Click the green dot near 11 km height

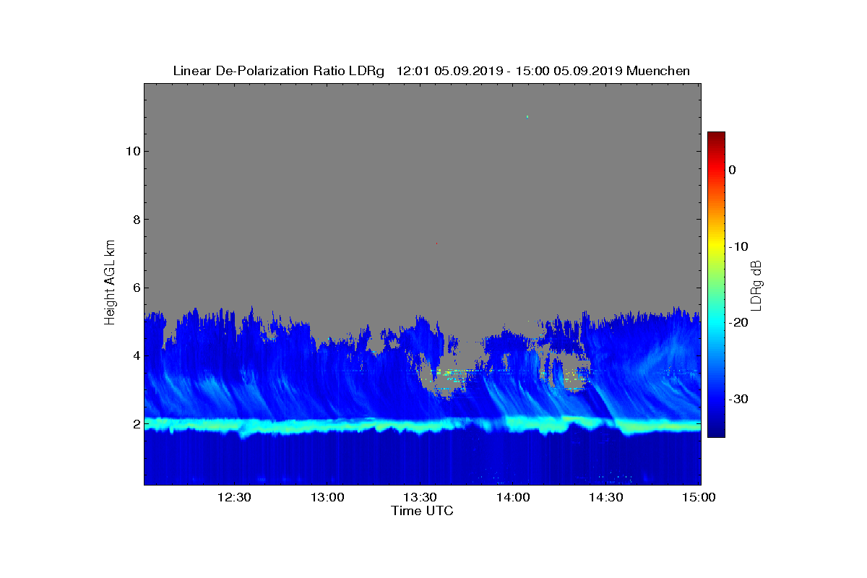(527, 116)
